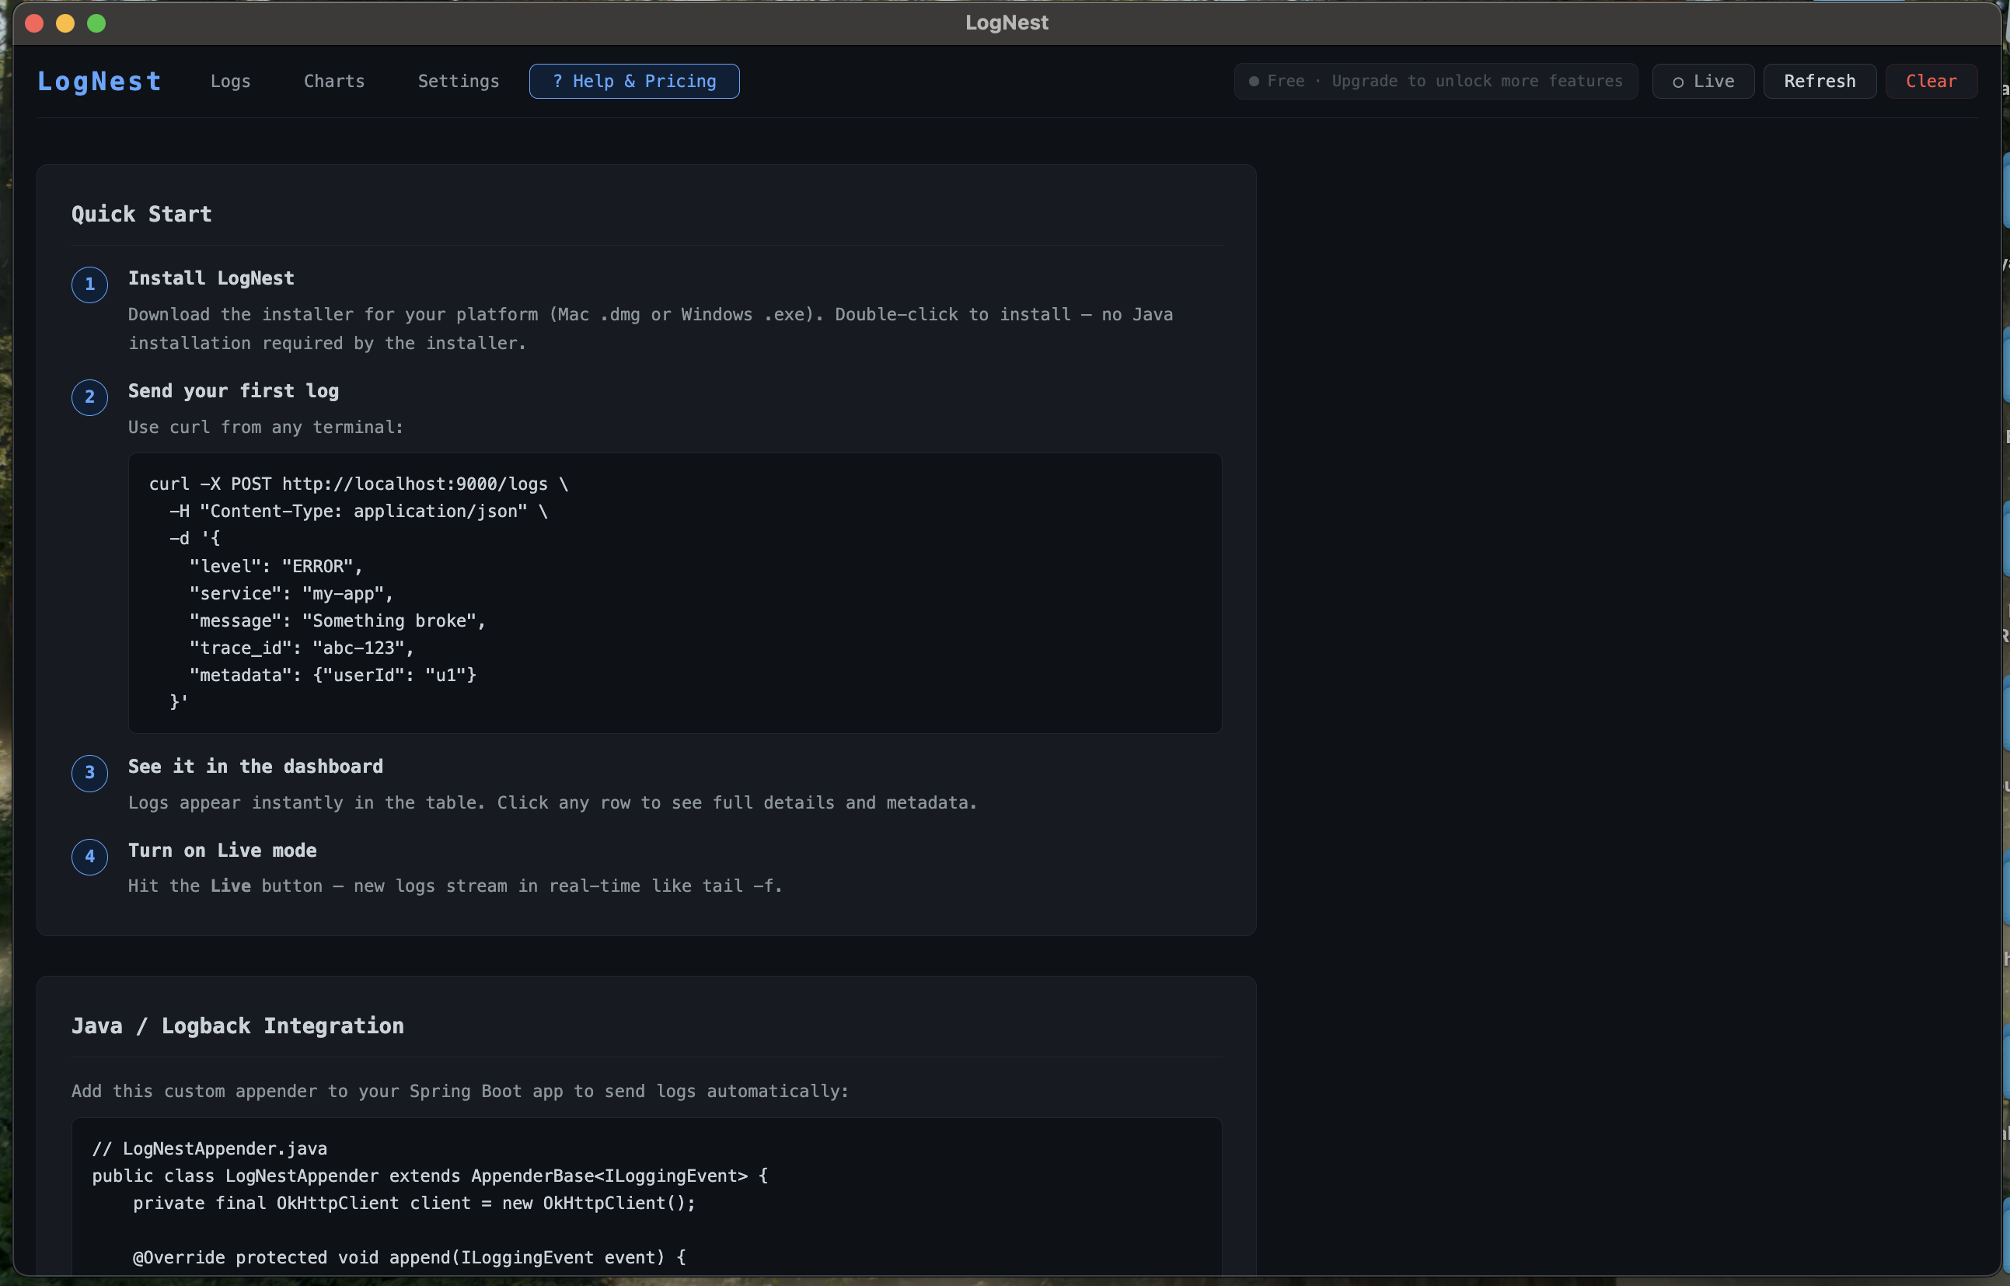Click the 'Add this custom appender' description
2010x1286 pixels.
click(460, 1092)
